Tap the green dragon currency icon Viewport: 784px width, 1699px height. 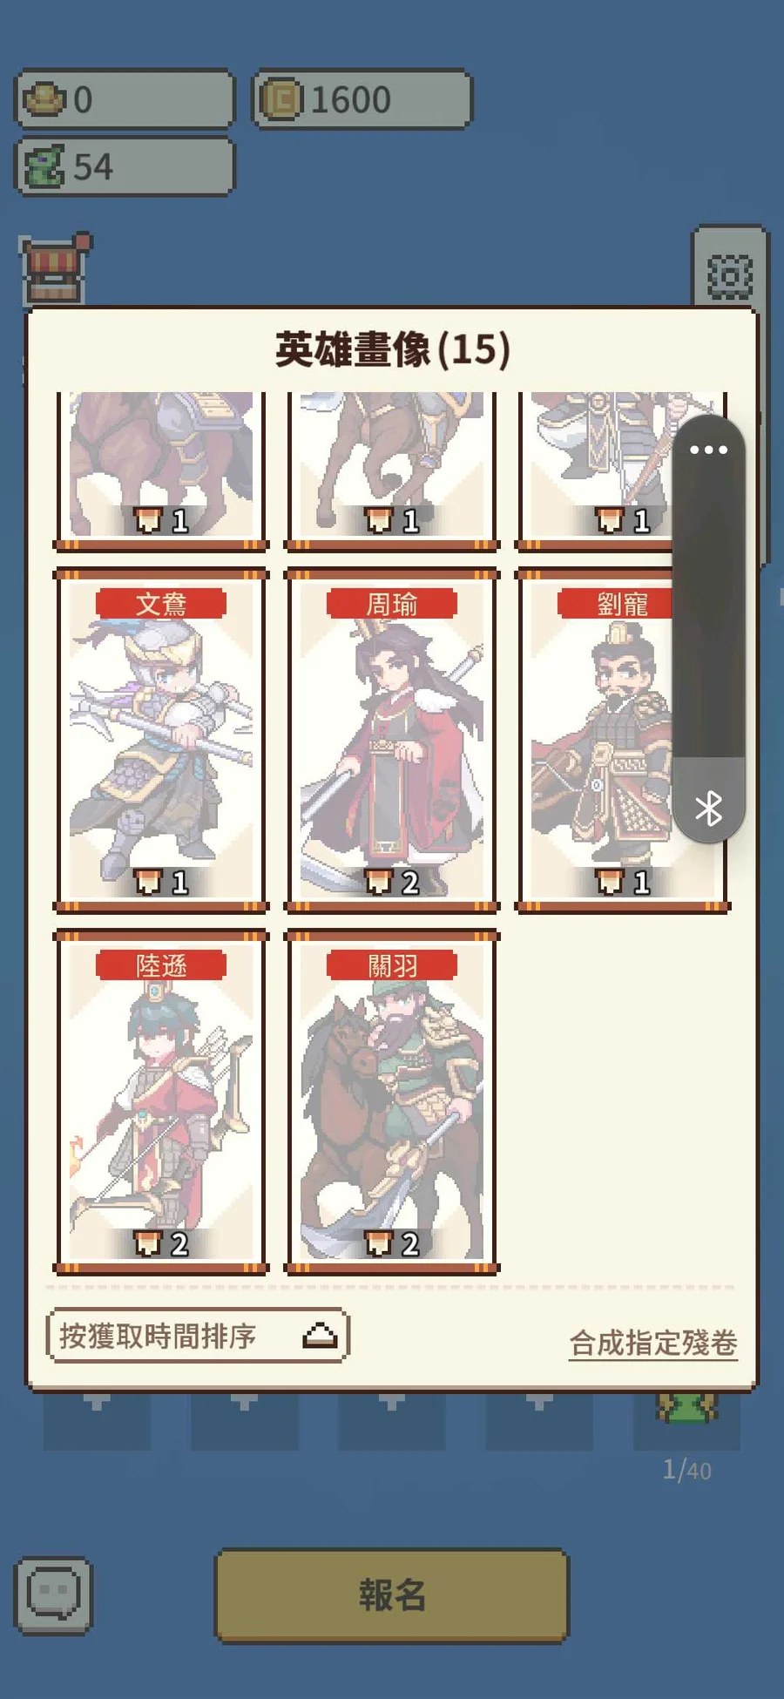point(44,166)
